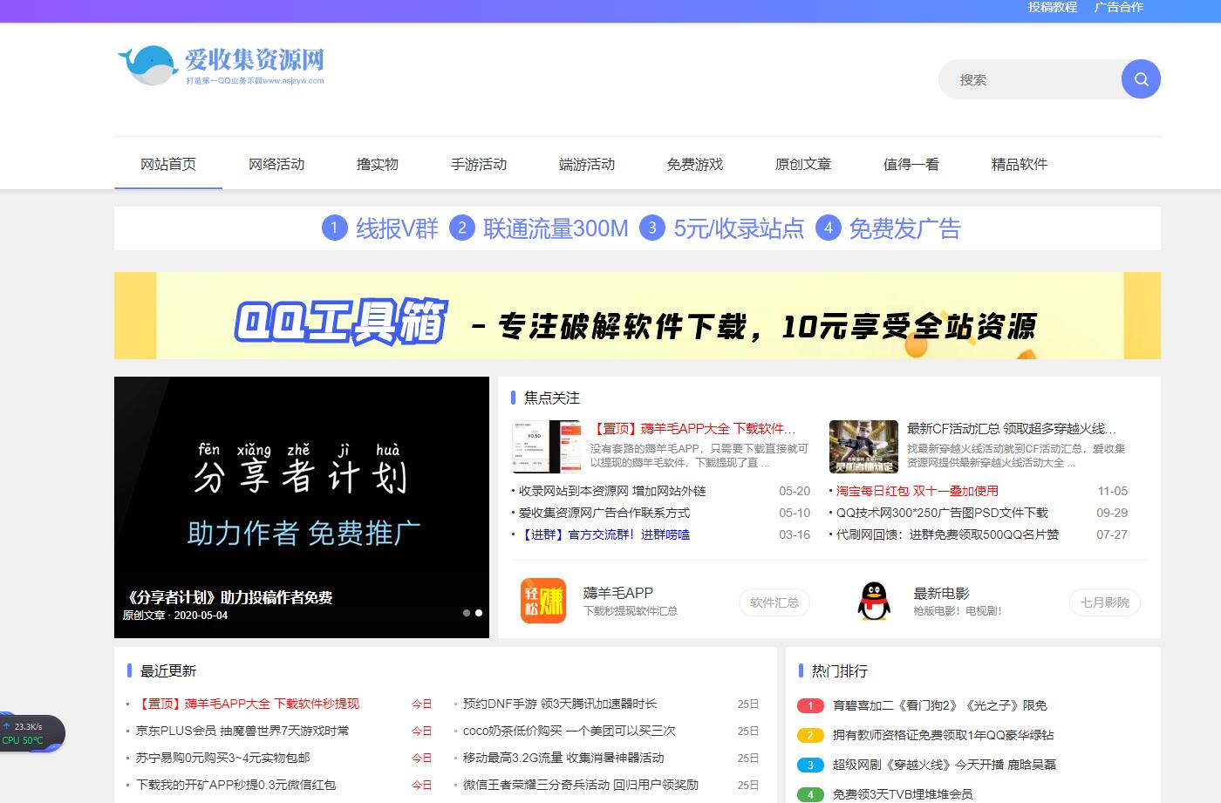Open the 值得一看 navigation tab
Image resolution: width=1221 pixels, height=803 pixels.
(x=911, y=164)
